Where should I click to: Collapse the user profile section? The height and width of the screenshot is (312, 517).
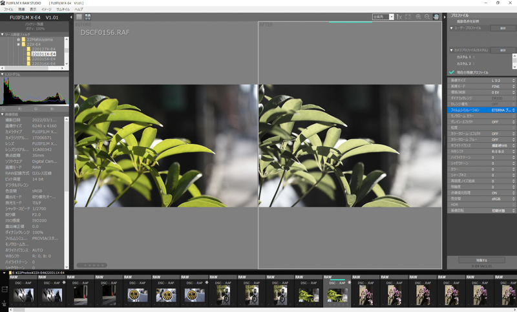(x=451, y=28)
